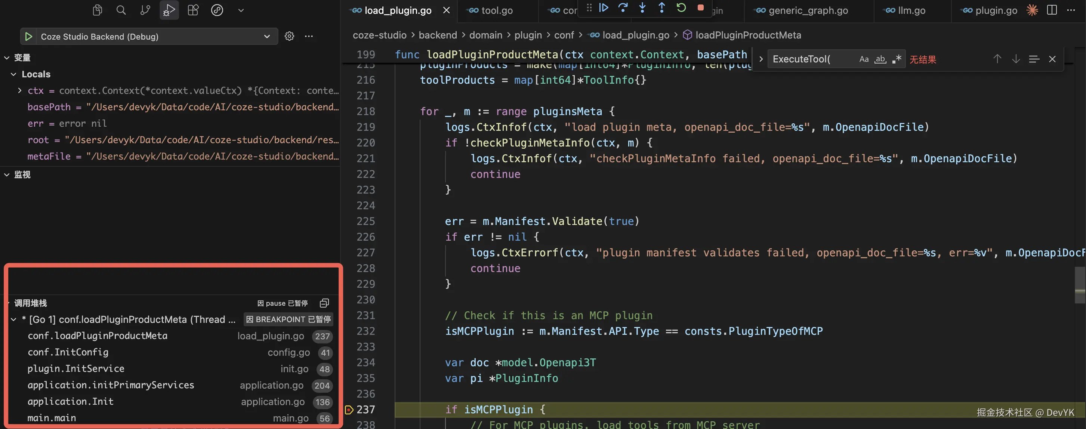Open launch.json via gear icon

pos(289,36)
